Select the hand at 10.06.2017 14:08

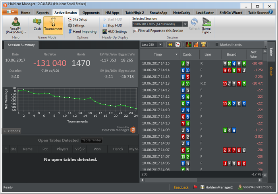click(x=202, y=143)
